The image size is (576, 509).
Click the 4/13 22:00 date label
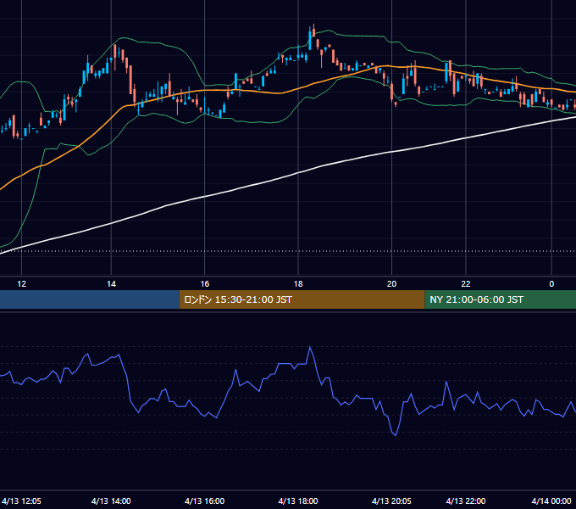(x=466, y=501)
